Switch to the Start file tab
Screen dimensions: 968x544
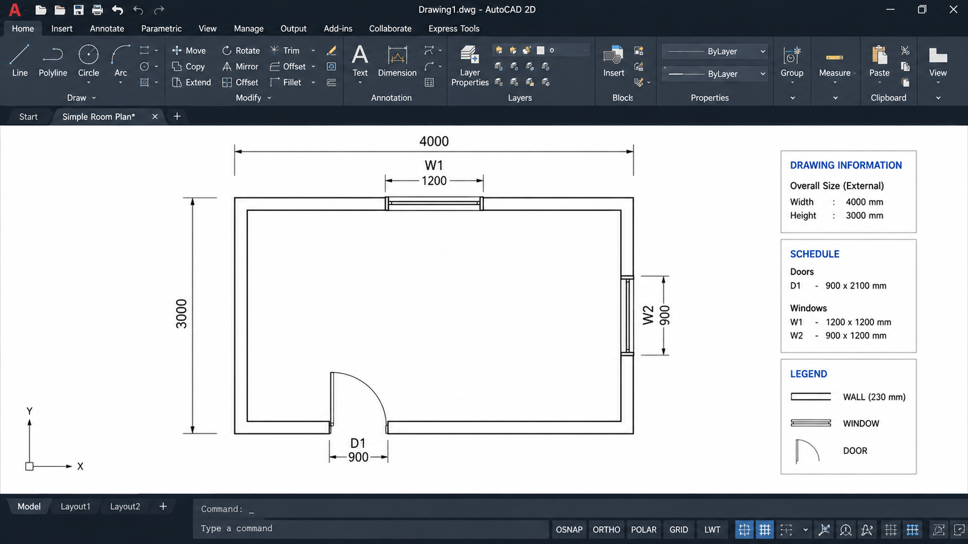[28, 117]
